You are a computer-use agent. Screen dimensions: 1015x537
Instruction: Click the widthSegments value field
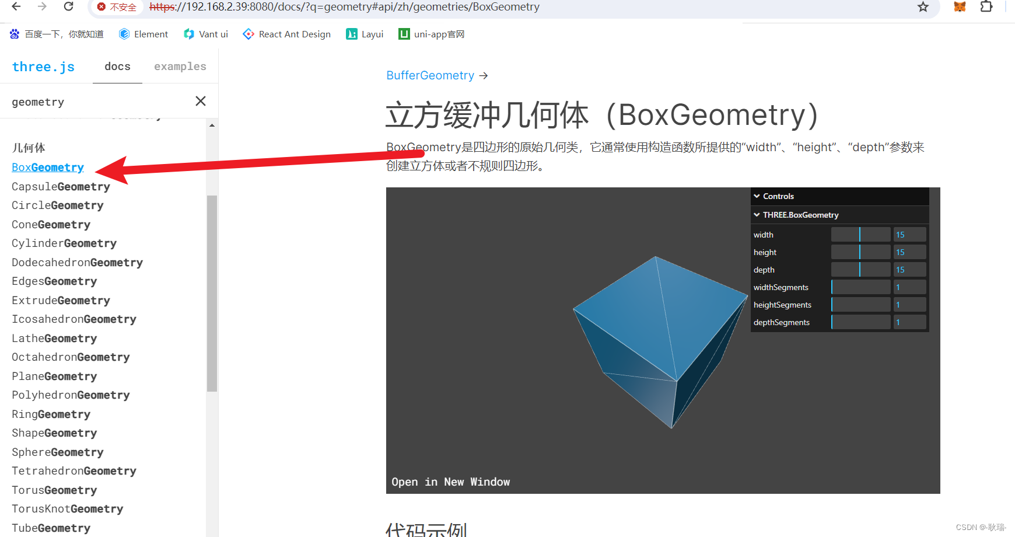[909, 287]
